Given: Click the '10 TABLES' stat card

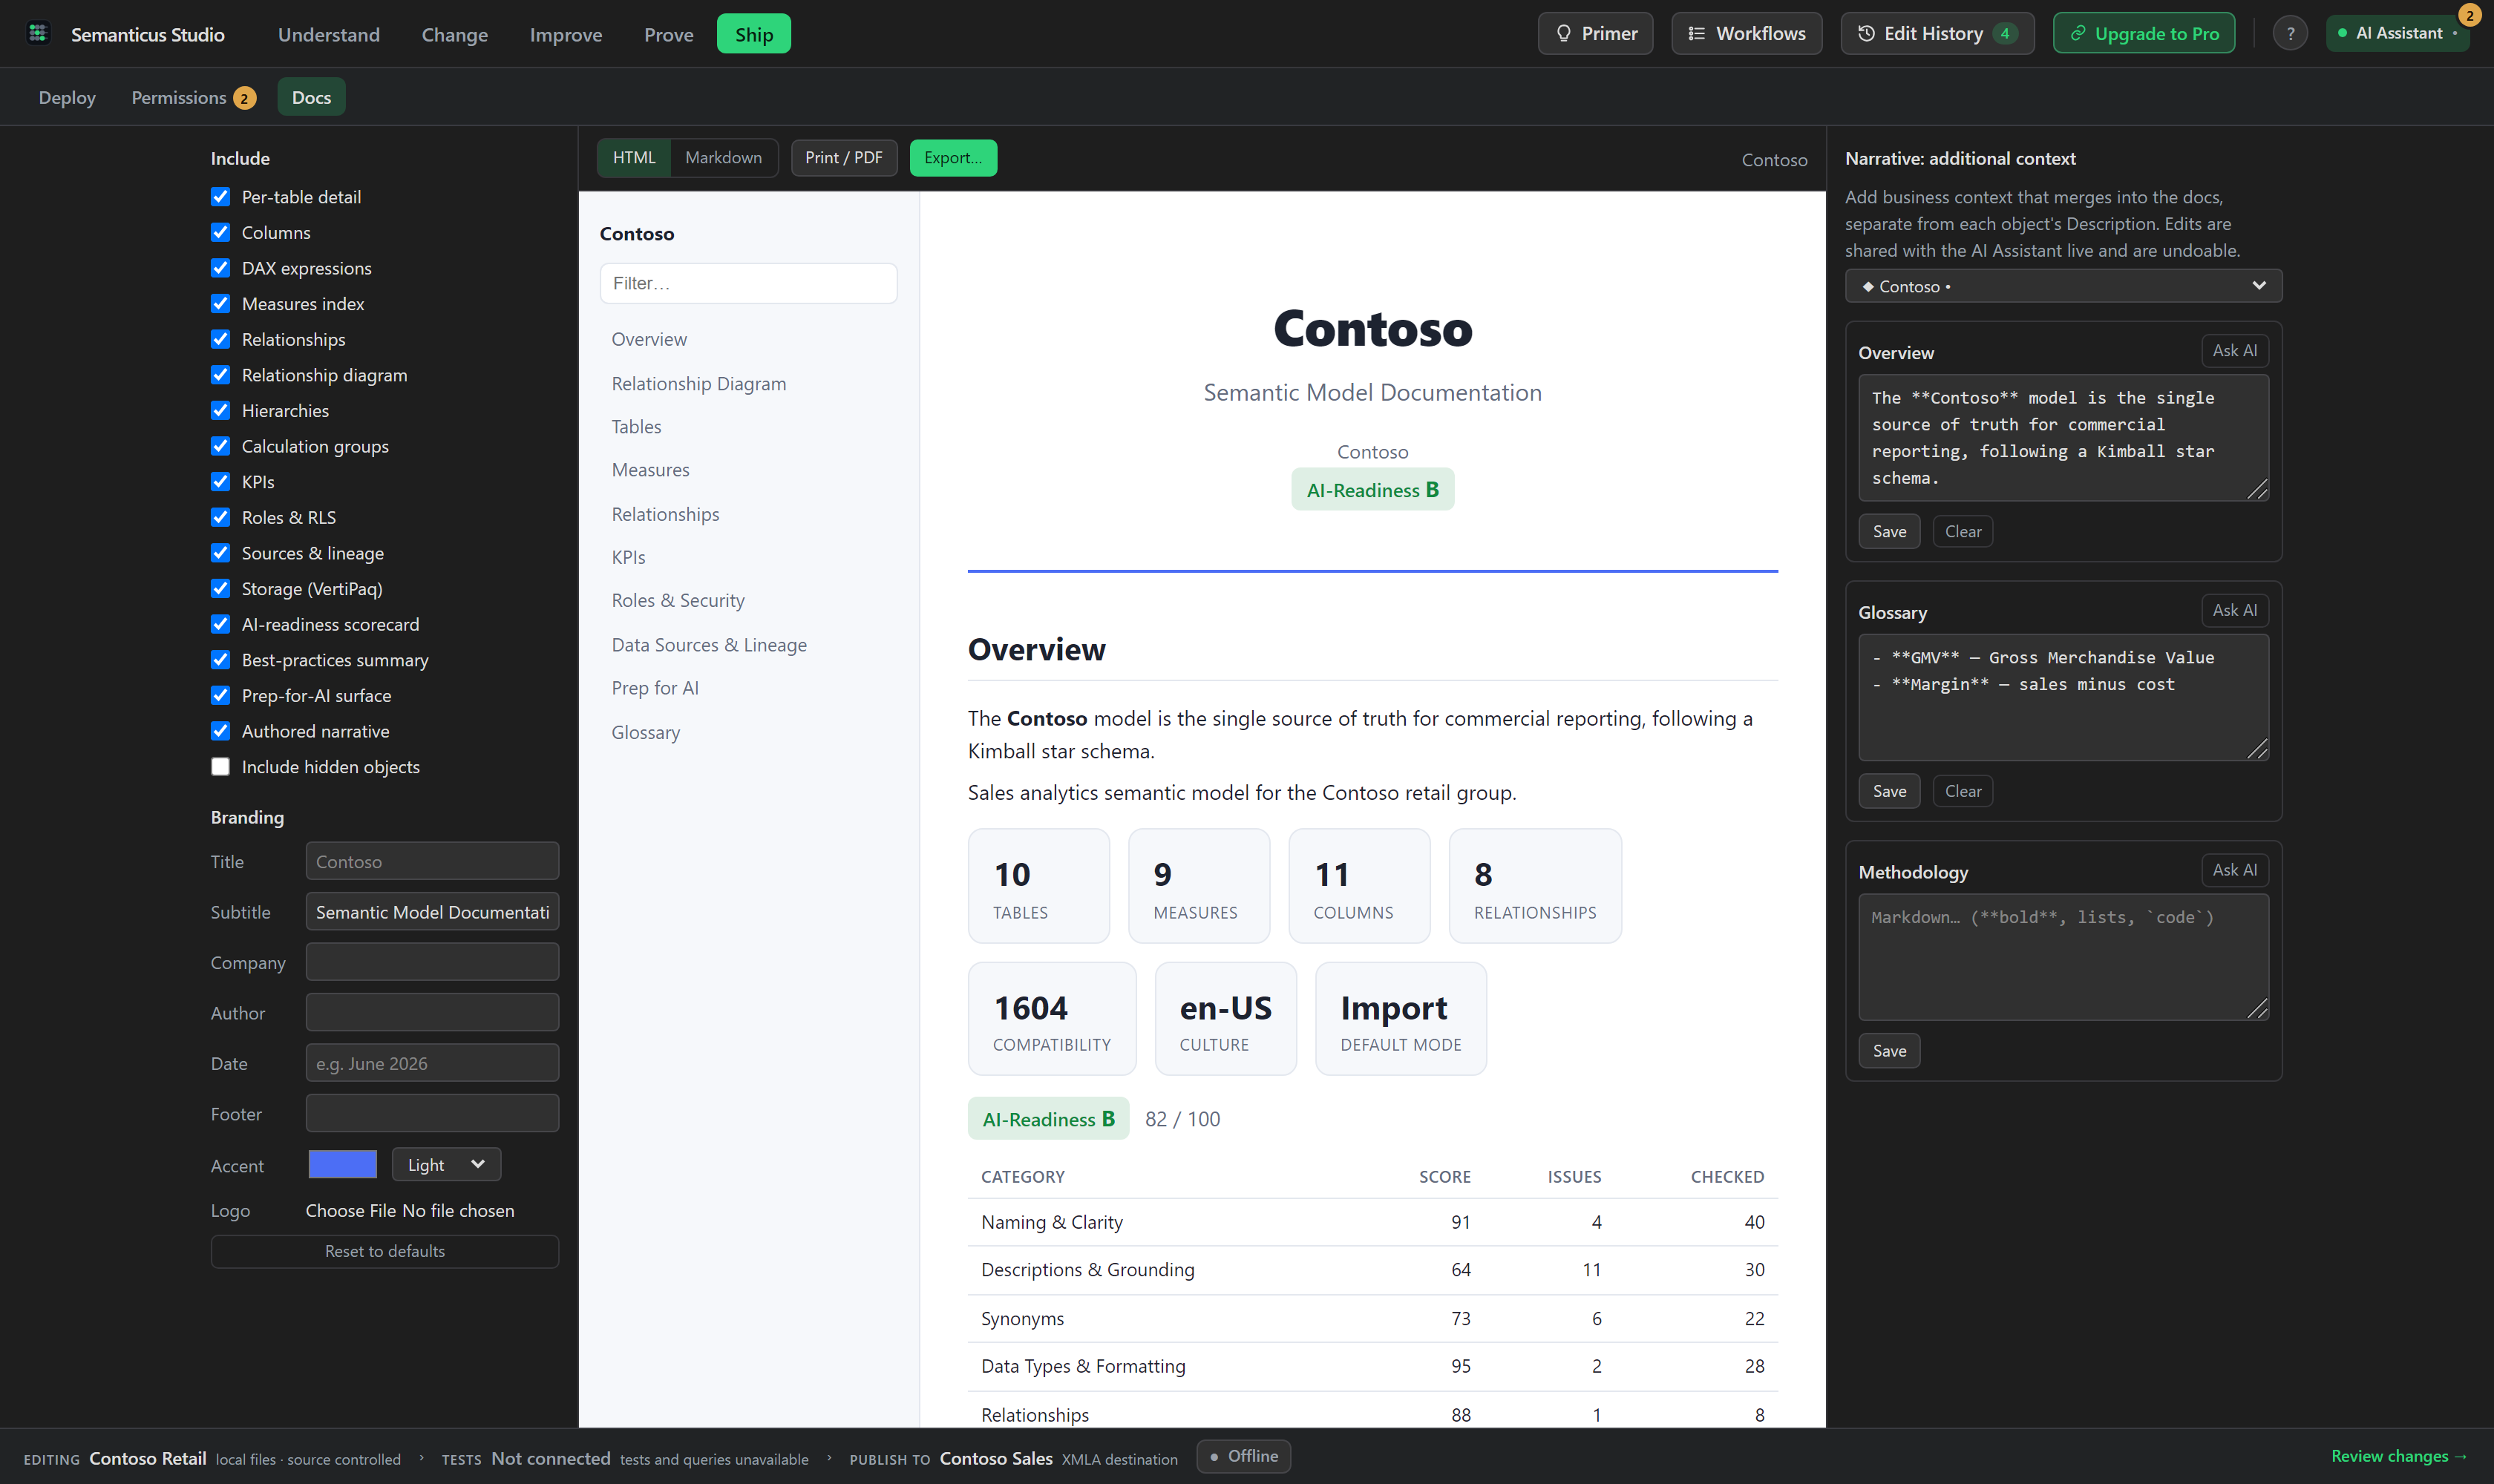Looking at the screenshot, I should tap(1038, 886).
